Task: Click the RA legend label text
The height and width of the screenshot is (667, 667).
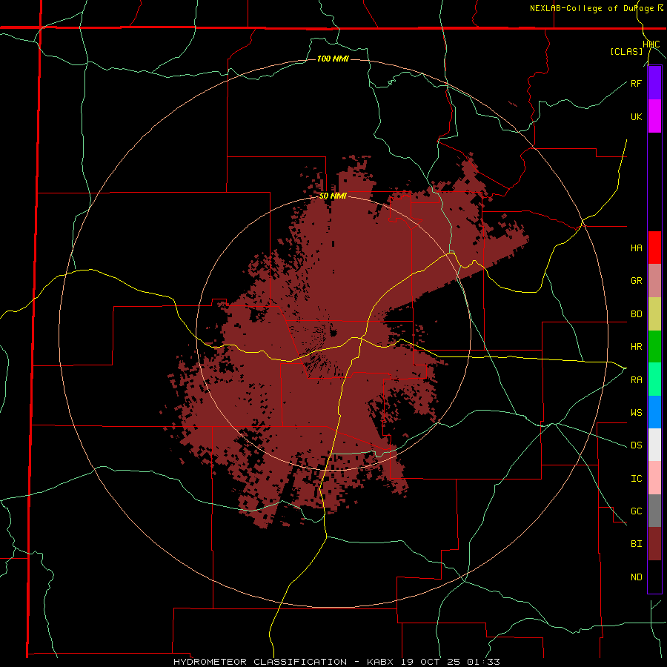Action: click(x=636, y=380)
